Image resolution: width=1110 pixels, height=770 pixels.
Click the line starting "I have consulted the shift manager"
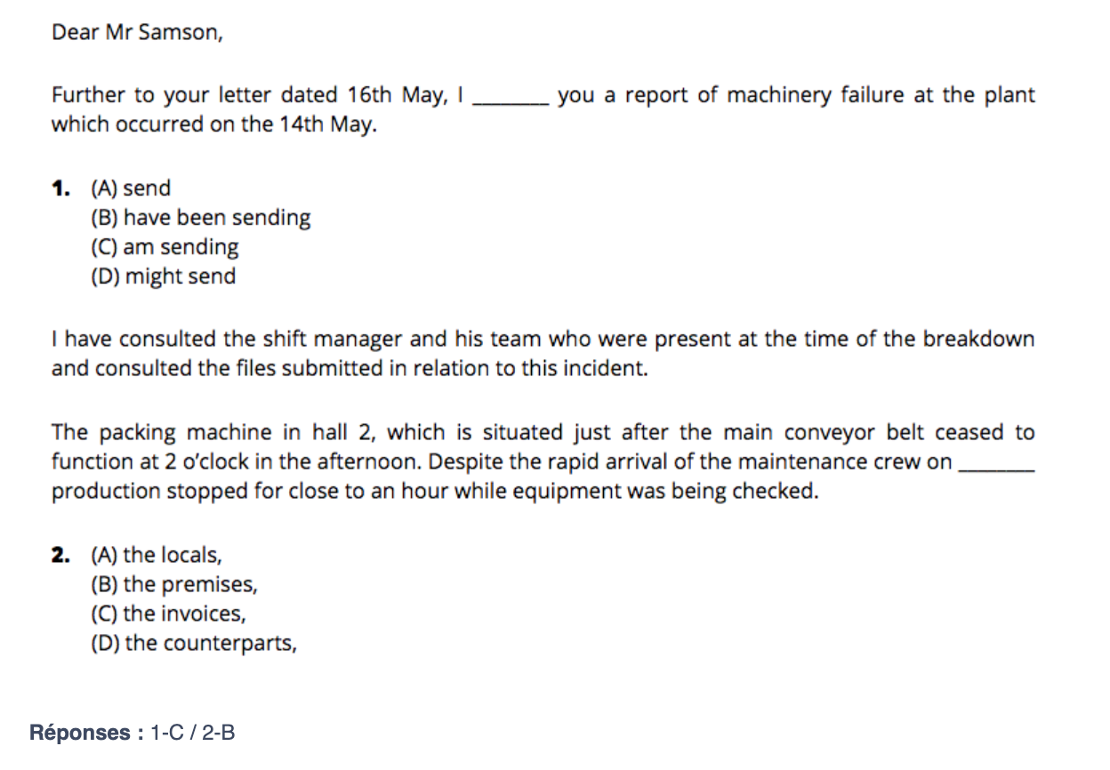point(543,340)
